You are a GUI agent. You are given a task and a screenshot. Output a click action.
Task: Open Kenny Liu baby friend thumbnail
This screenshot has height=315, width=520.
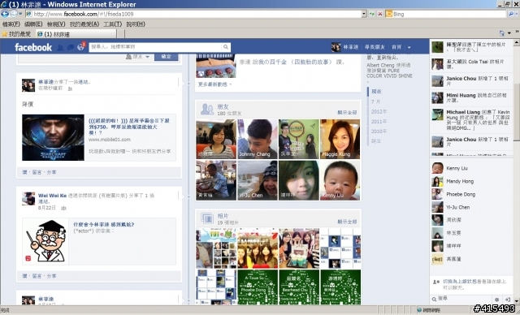(x=340, y=180)
